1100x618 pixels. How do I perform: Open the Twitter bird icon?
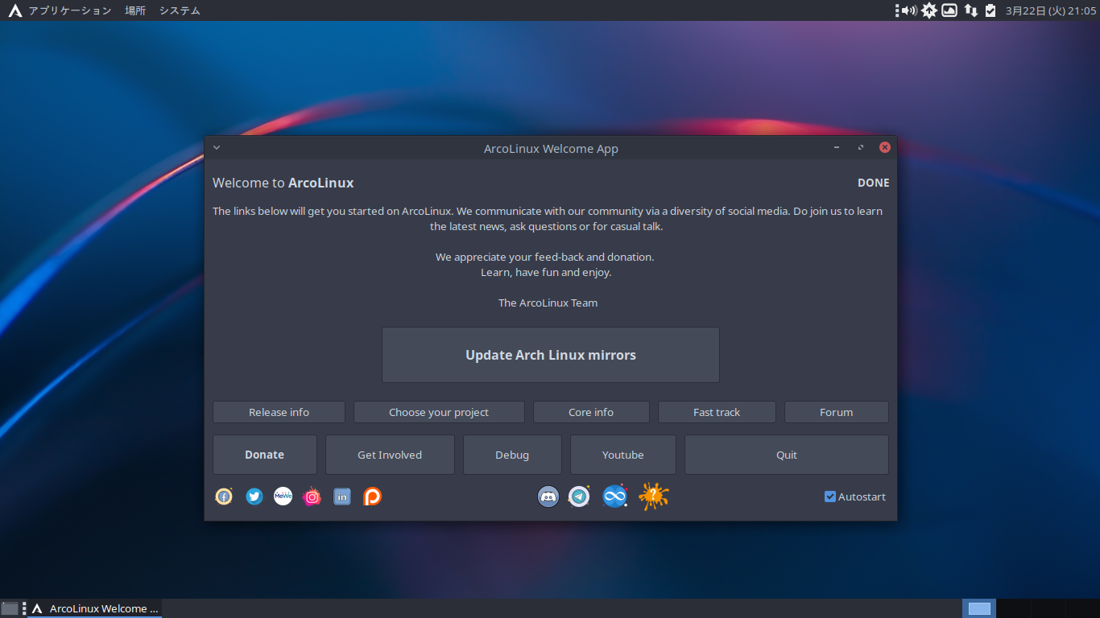[x=254, y=496]
